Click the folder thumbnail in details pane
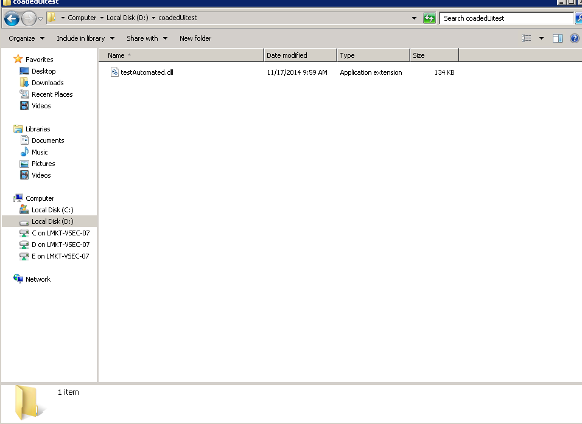Viewport: 582px width, 424px height. tap(29, 403)
